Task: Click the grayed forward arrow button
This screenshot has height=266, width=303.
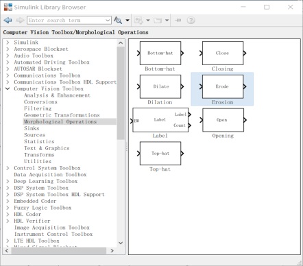Action: (x=20, y=21)
